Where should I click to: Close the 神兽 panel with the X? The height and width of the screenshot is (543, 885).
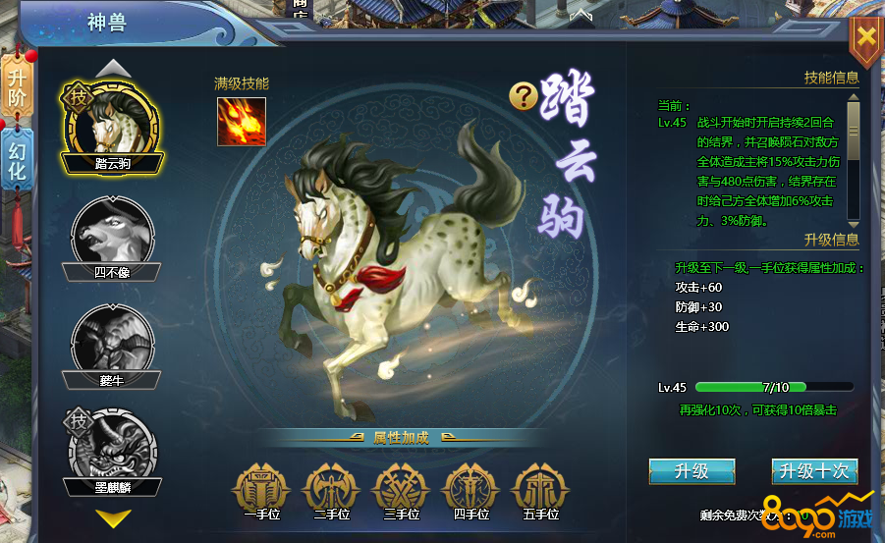pyautogui.click(x=866, y=38)
